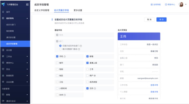Click the 企业设置 gear icon

pos(3,82)
